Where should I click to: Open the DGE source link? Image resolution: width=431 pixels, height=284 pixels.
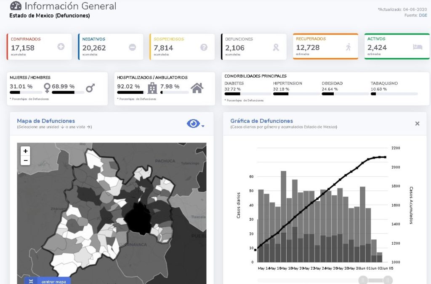click(x=423, y=15)
